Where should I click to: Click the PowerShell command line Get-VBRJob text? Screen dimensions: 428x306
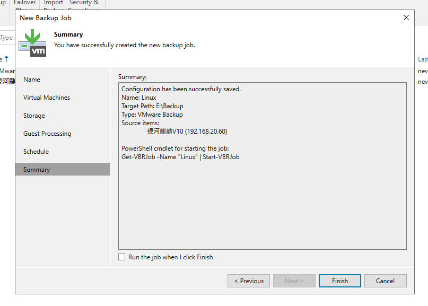[180, 157]
